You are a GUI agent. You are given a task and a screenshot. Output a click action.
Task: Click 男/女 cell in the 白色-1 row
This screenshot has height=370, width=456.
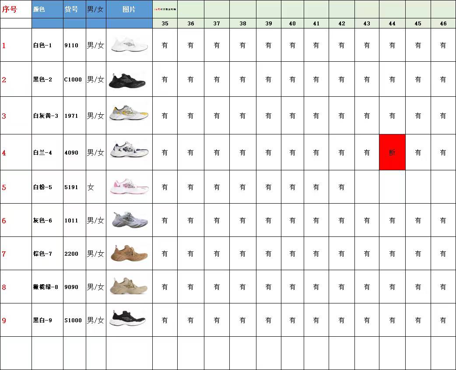(95, 45)
